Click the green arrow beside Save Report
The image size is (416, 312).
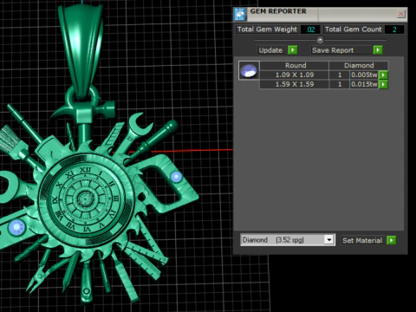[378, 50]
